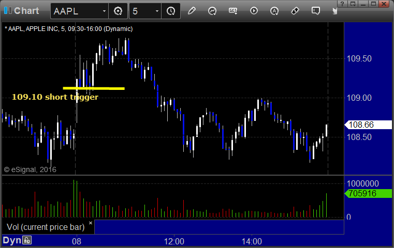This screenshot has height=248, width=394.
Task: Open the trading arrows icon
Action: tap(295, 11)
